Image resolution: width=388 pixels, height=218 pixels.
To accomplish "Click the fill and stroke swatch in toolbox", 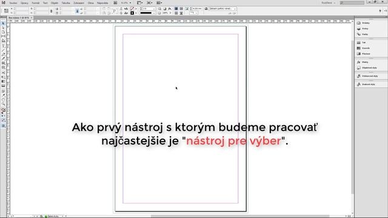I will click(x=3, y=110).
